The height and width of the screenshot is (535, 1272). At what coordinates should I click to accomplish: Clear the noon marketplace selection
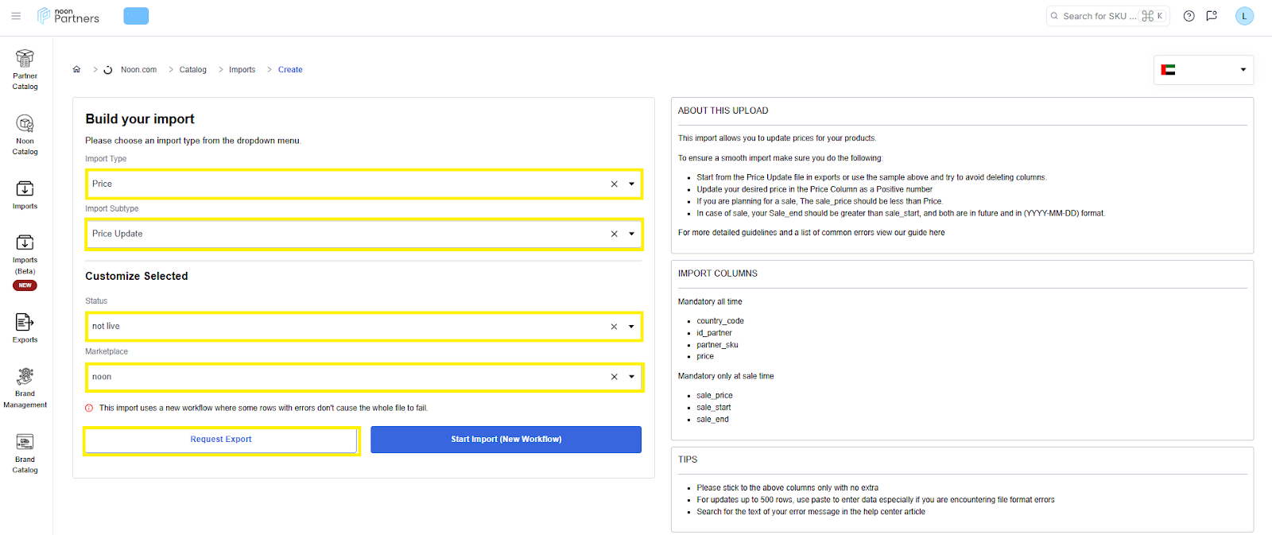614,377
